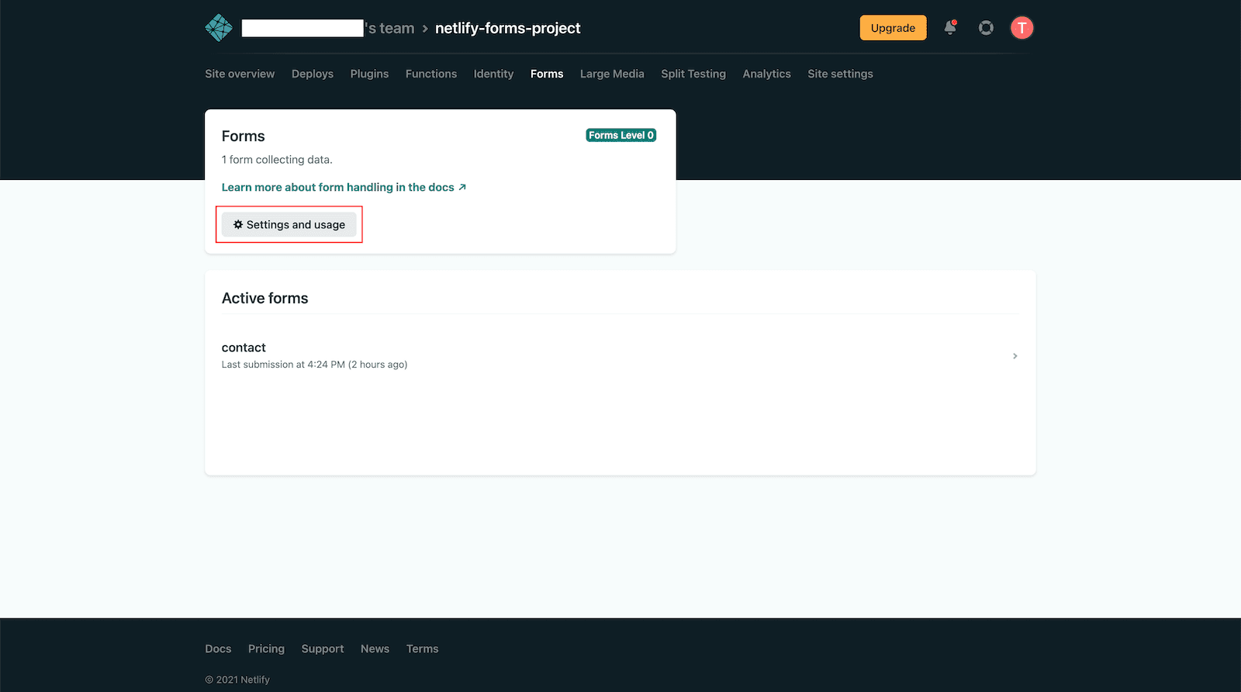Image resolution: width=1241 pixels, height=692 pixels.
Task: Switch to the Site overview tab
Action: tap(240, 74)
